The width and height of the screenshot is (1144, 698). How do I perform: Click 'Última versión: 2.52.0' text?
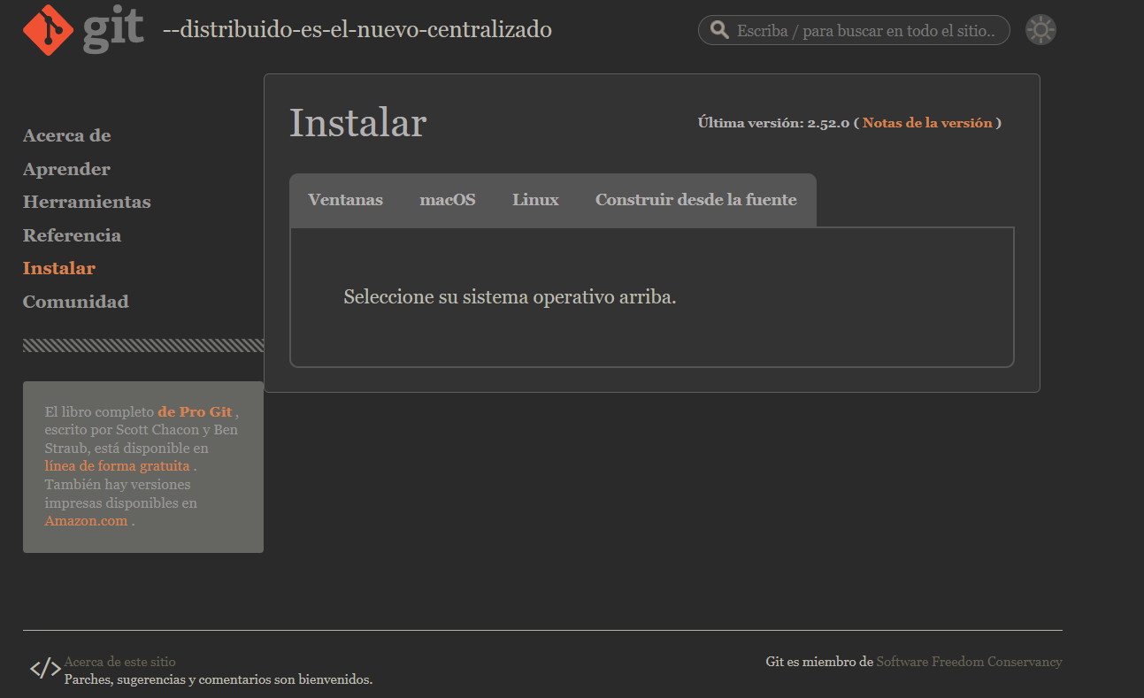tap(773, 123)
